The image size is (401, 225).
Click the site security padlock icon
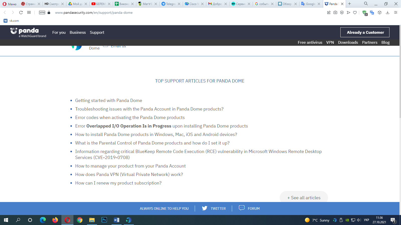click(49, 12)
